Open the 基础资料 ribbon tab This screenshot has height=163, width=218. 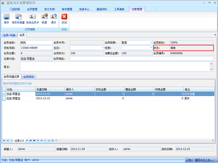102,9
